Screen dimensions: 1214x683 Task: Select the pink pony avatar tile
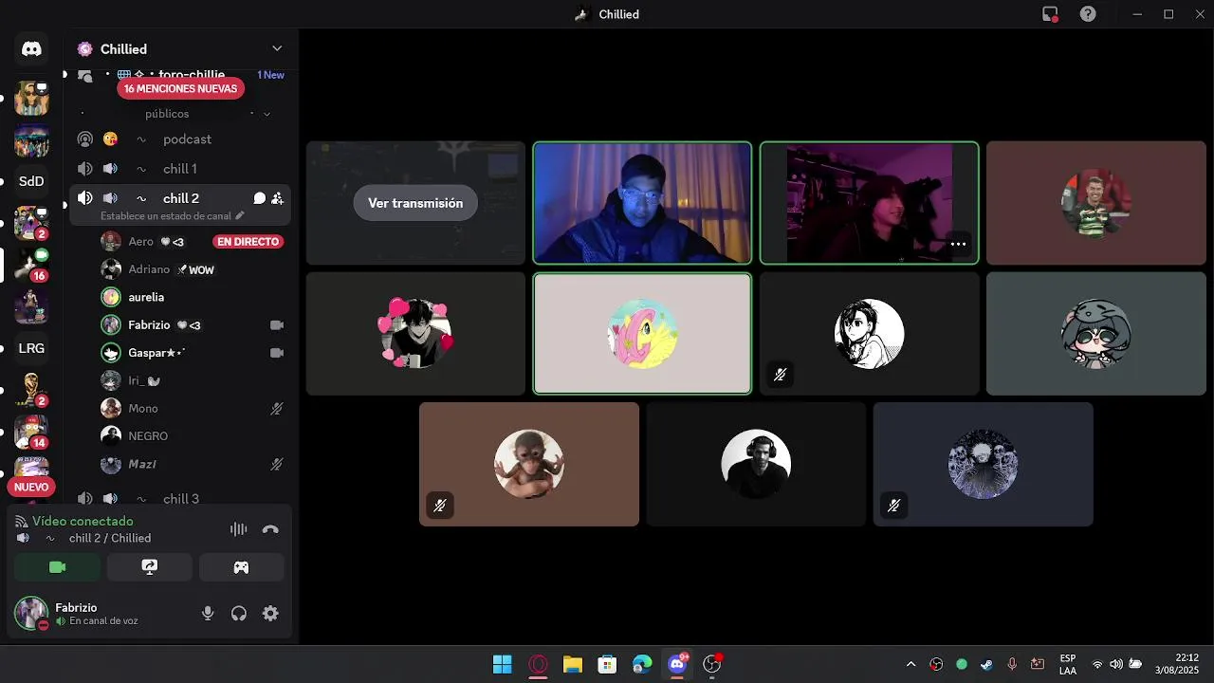(x=642, y=334)
